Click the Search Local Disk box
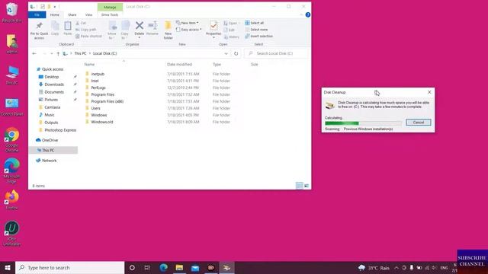This screenshot has width=488, height=274. 276,53
